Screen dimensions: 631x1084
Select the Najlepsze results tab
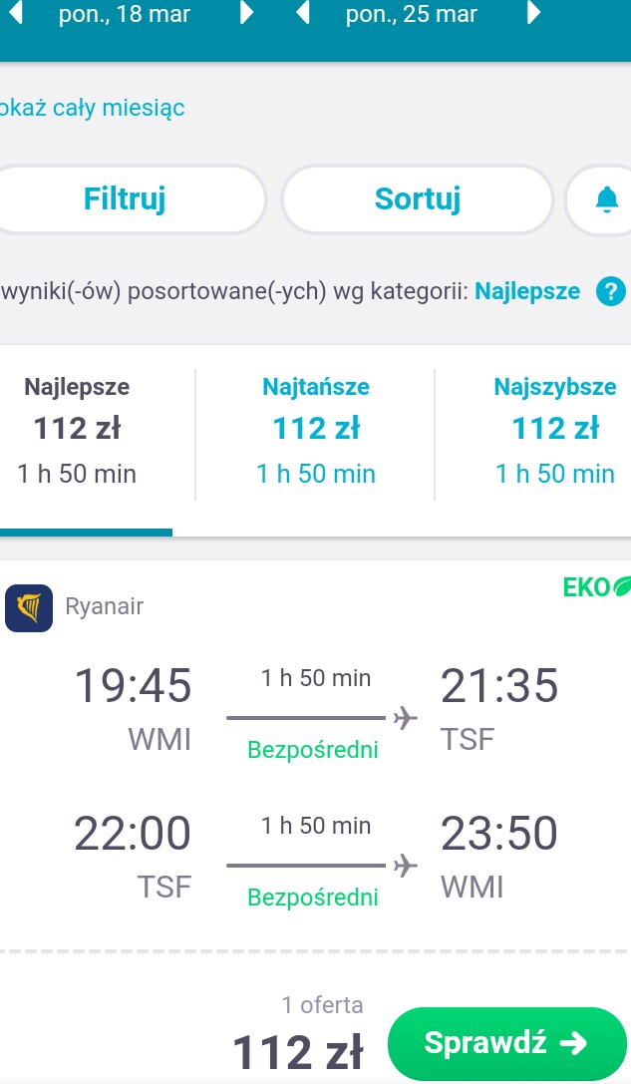click(x=77, y=430)
